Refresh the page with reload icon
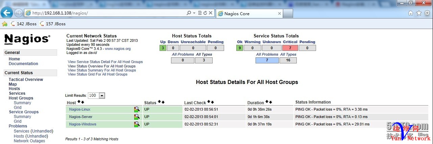 (x=205, y=13)
